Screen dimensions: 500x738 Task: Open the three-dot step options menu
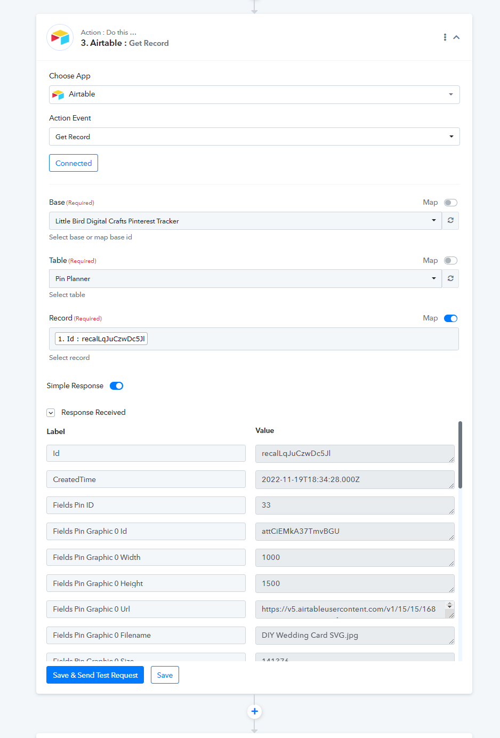coord(445,37)
